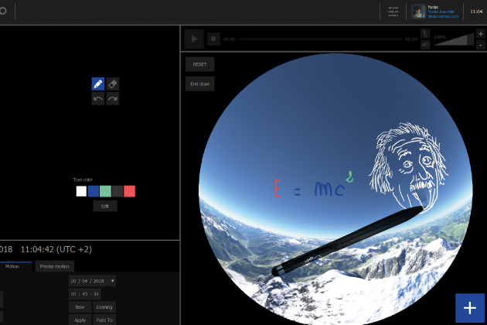Click the 11:04:42 (UTC +2) simulation time
Screen dimensions: 487x325
(56, 249)
